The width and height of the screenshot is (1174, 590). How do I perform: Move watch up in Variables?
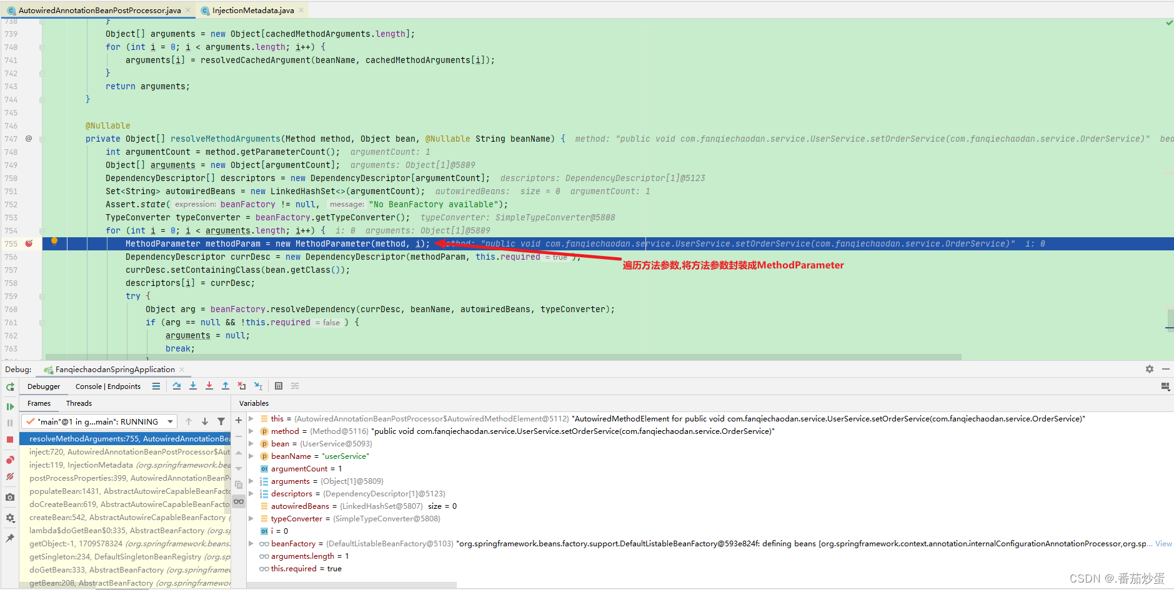click(239, 454)
